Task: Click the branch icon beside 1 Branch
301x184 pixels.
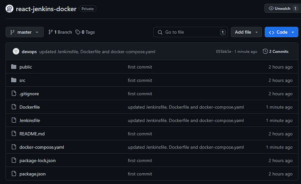Action: (50, 32)
